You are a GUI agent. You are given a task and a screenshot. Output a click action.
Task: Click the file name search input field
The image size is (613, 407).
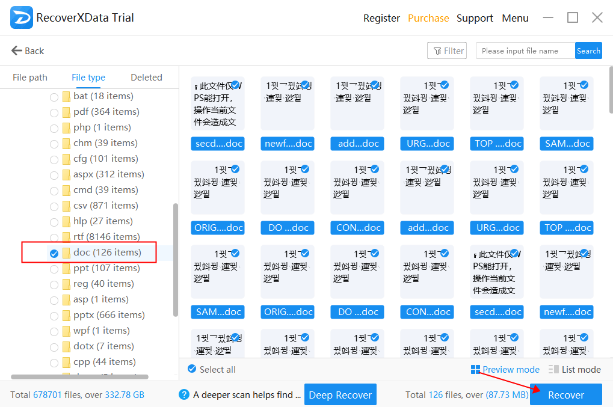[x=525, y=51]
